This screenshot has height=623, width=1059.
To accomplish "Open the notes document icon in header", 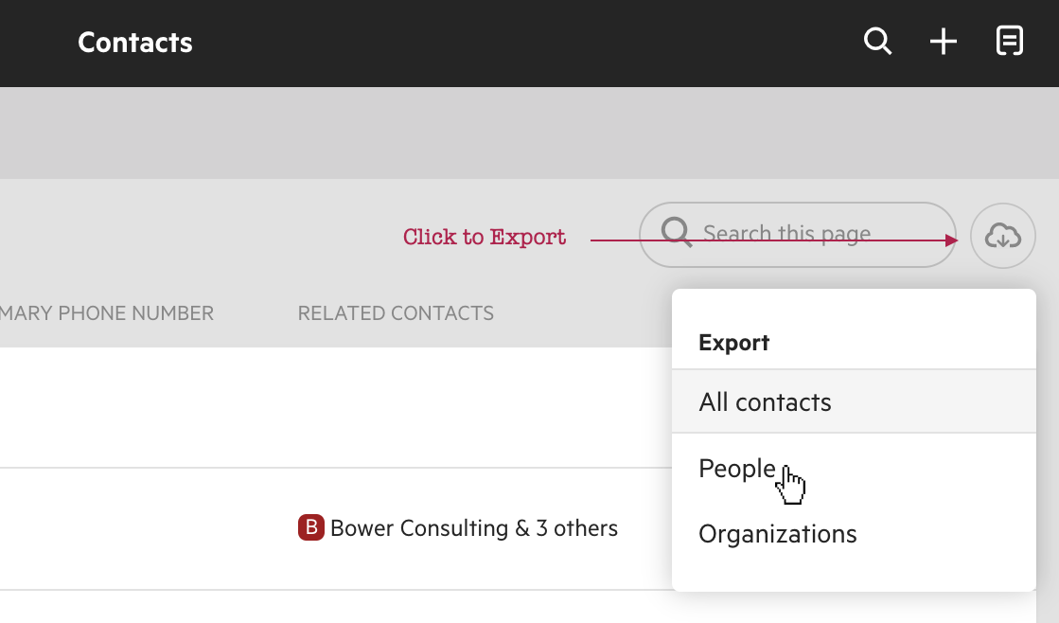I will (1010, 42).
